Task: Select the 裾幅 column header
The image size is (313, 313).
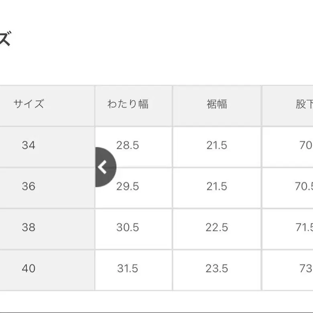Action: [x=217, y=105]
